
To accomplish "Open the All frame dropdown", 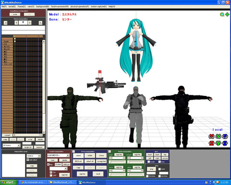I will [x=12, y=145].
